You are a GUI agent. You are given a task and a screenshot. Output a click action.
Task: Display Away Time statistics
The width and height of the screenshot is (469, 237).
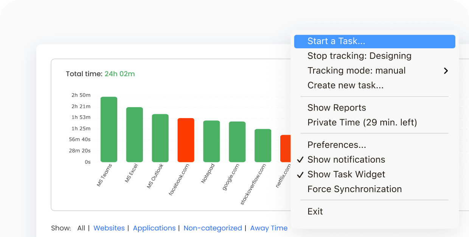pyautogui.click(x=269, y=228)
